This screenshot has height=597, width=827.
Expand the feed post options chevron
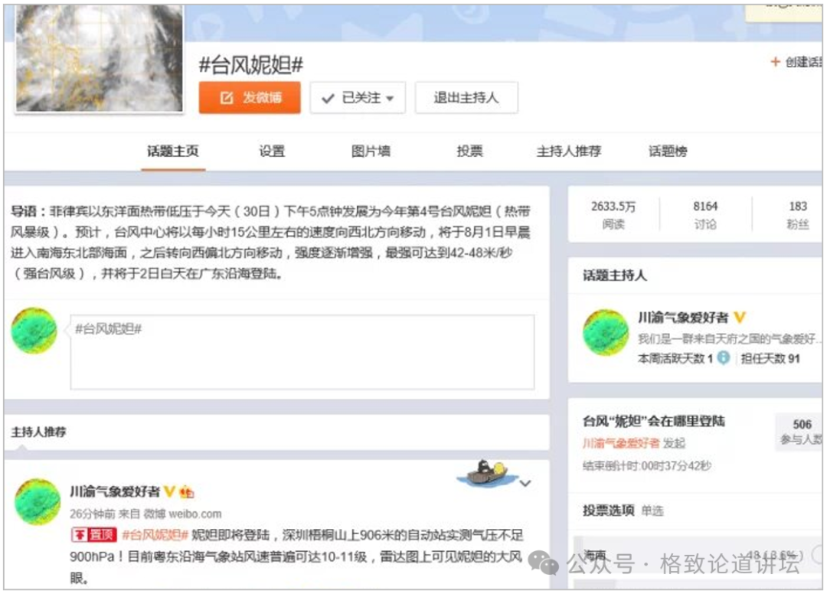(x=525, y=483)
